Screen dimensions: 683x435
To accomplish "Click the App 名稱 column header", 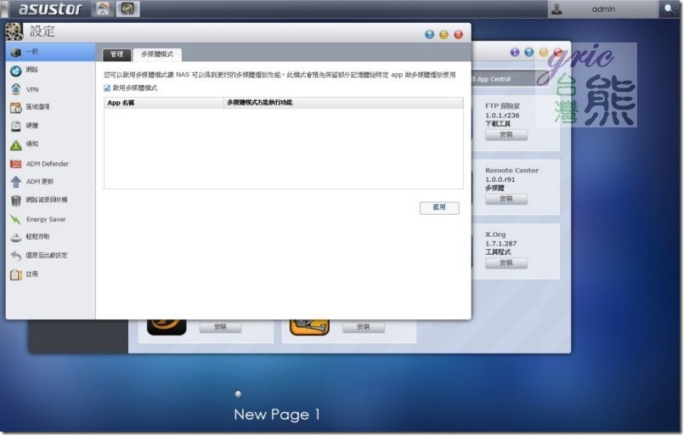I will click(x=164, y=103).
